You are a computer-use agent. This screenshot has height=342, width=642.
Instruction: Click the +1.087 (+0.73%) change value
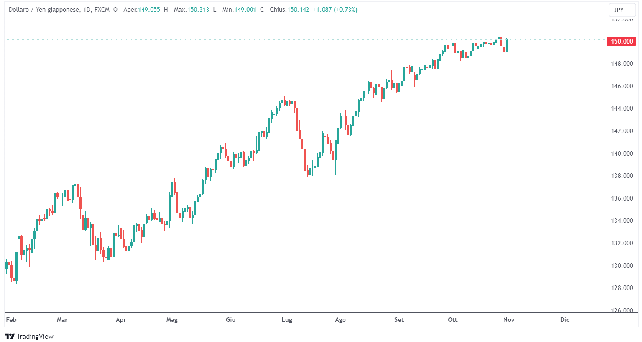click(335, 10)
